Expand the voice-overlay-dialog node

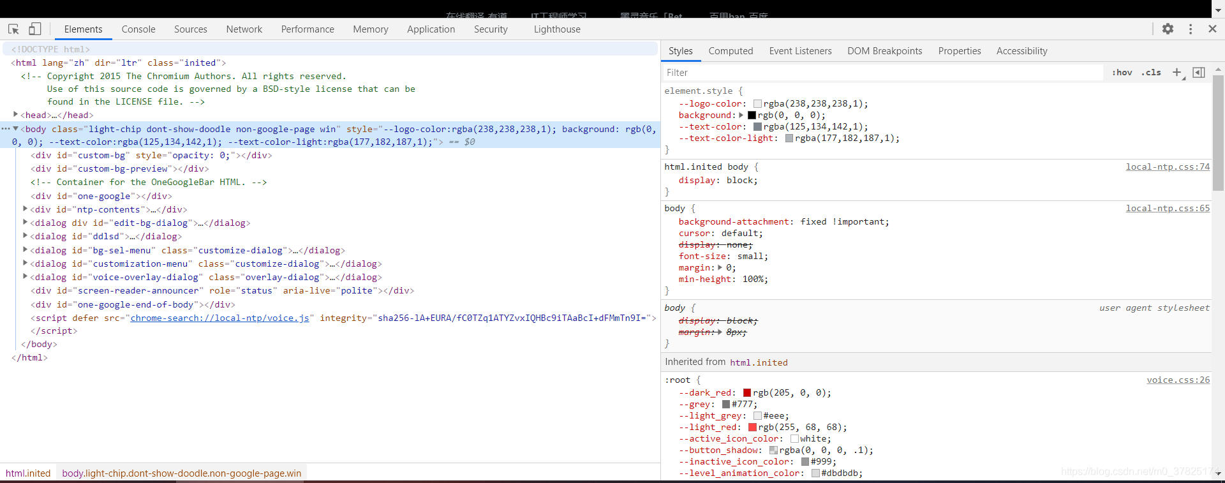26,276
